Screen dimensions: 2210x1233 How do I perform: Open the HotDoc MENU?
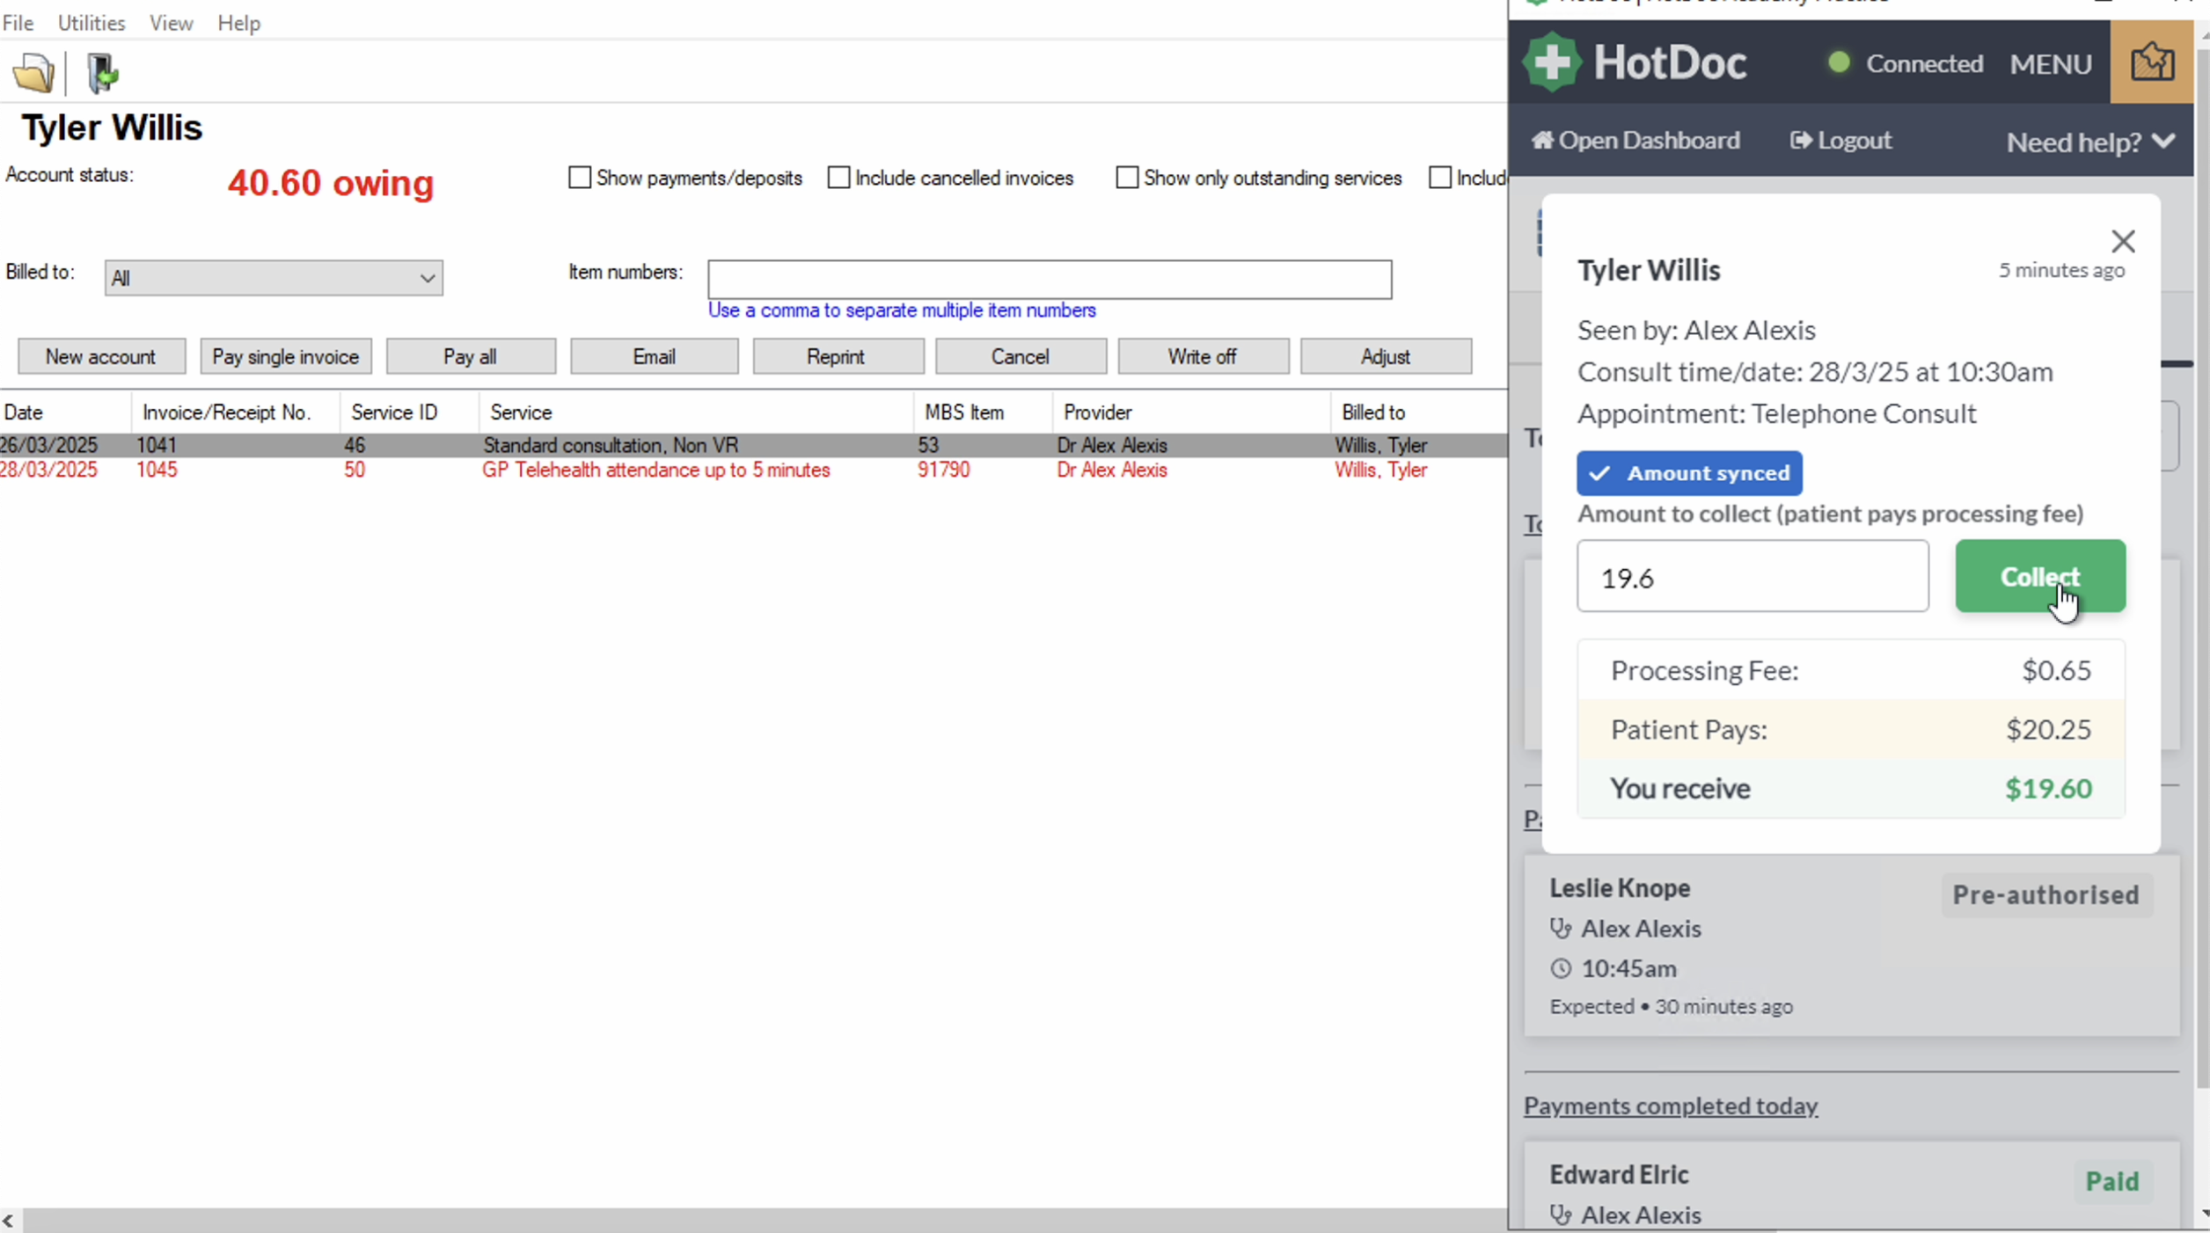[2051, 63]
